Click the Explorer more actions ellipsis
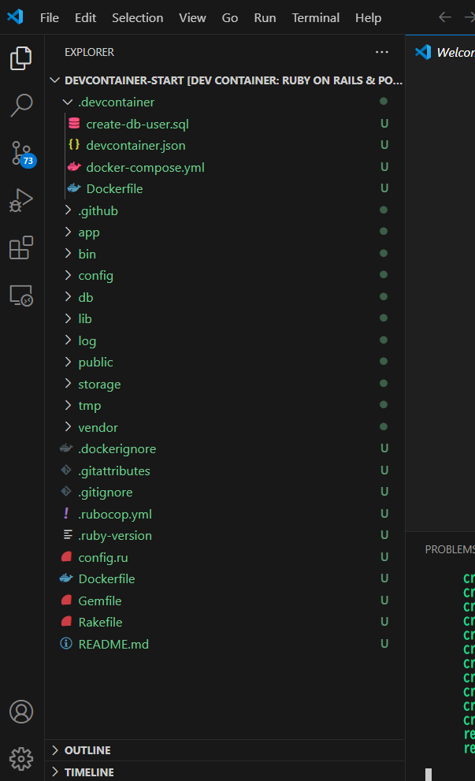475x781 pixels. click(x=382, y=52)
